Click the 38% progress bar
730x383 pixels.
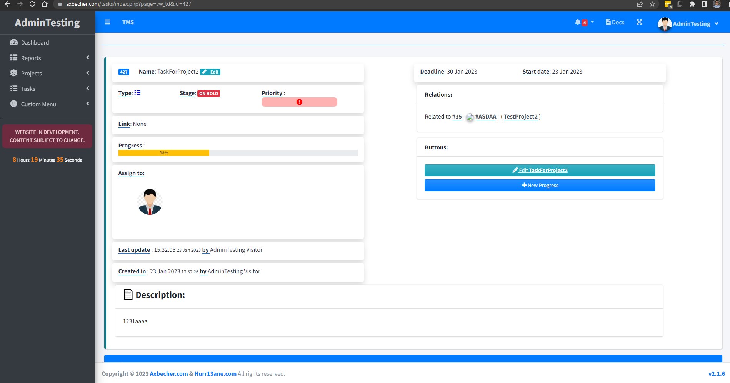click(163, 153)
